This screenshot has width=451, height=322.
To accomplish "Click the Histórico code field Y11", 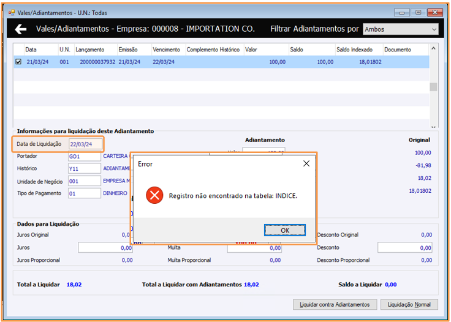I will pos(85,168).
